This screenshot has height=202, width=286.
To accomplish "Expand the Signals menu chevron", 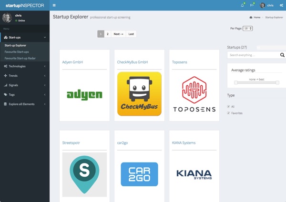I will pos(45,85).
